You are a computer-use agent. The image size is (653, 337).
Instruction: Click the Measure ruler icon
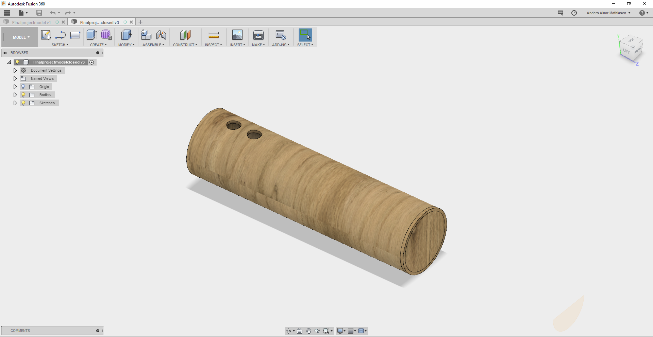[x=214, y=35]
